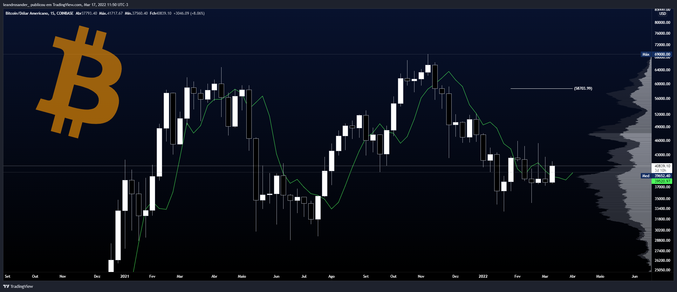Click the 69000.00 max price label
The height and width of the screenshot is (292, 677).
662,54
